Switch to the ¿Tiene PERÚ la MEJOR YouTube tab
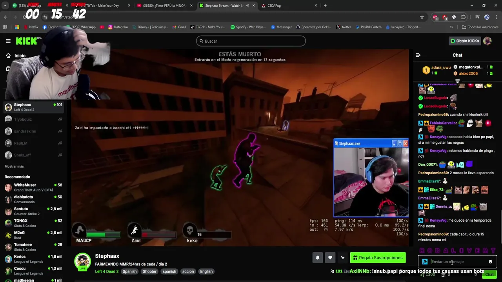This screenshot has height=282, width=502. click(x=164, y=5)
